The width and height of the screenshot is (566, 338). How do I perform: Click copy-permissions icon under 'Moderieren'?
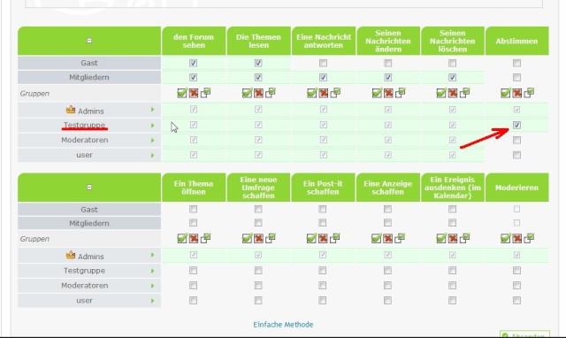click(x=529, y=238)
